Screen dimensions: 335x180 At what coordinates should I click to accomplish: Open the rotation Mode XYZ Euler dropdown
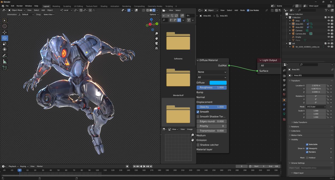click(x=316, y=107)
